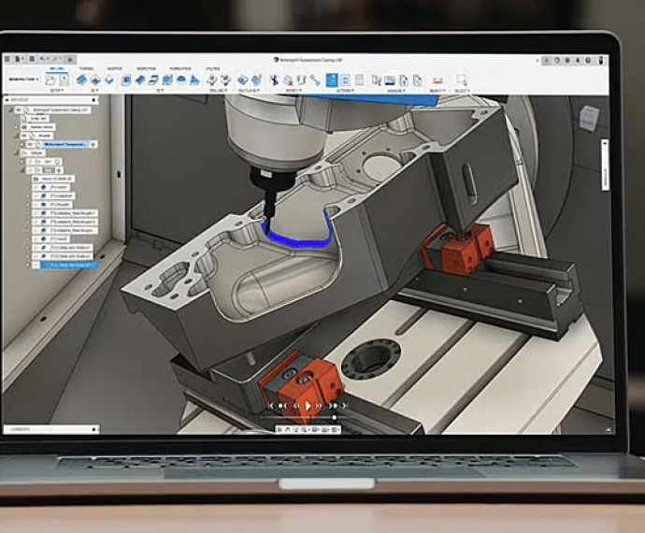645x533 pixels.
Task: Hide the highlighted component under Models
Action: [x=29, y=145]
